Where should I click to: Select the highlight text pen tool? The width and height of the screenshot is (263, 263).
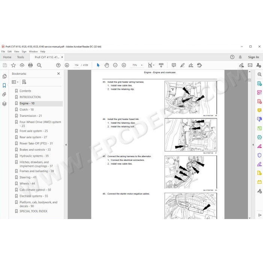(x=182, y=65)
